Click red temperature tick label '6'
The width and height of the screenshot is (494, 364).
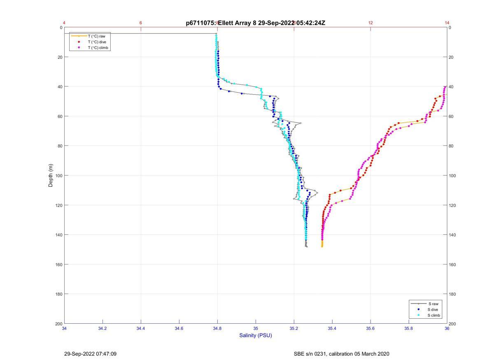click(141, 23)
